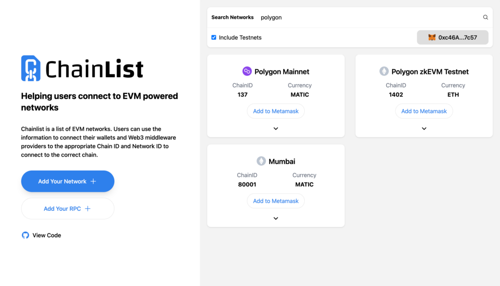
Task: Expand the Mumbai card chevron
Action: pyautogui.click(x=276, y=219)
